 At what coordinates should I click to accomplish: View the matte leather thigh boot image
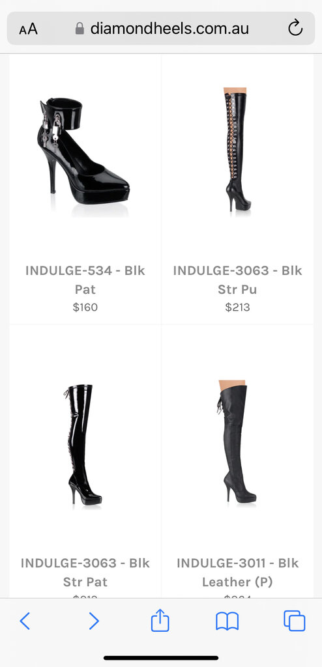pos(237,442)
